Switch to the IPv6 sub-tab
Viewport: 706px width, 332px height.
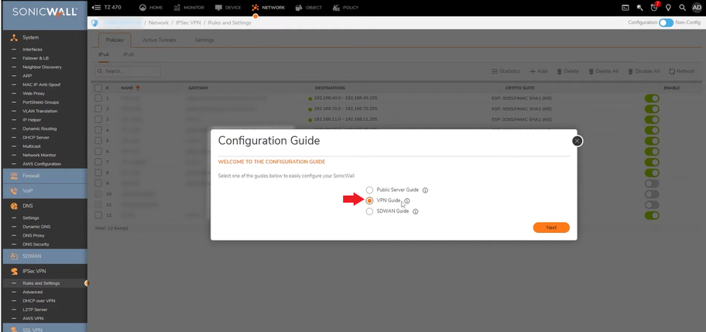129,55
